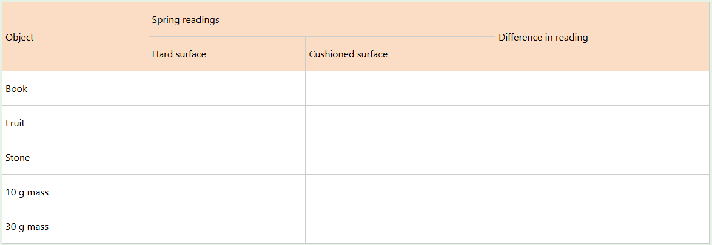Image resolution: width=712 pixels, height=245 pixels.
Task: Click the Object column header cell
Action: click(x=75, y=37)
